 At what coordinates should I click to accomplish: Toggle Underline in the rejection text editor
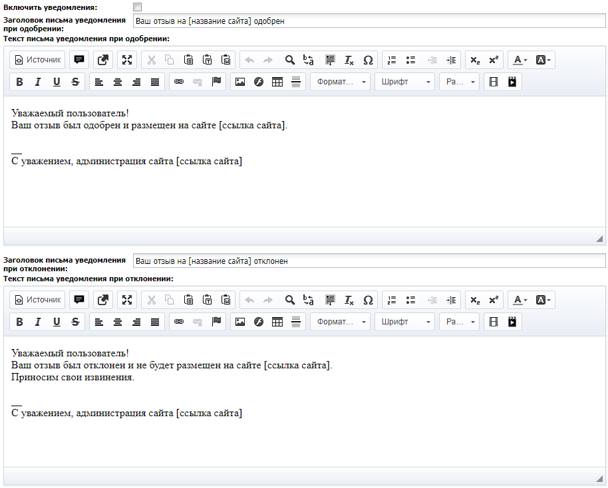[x=57, y=322]
